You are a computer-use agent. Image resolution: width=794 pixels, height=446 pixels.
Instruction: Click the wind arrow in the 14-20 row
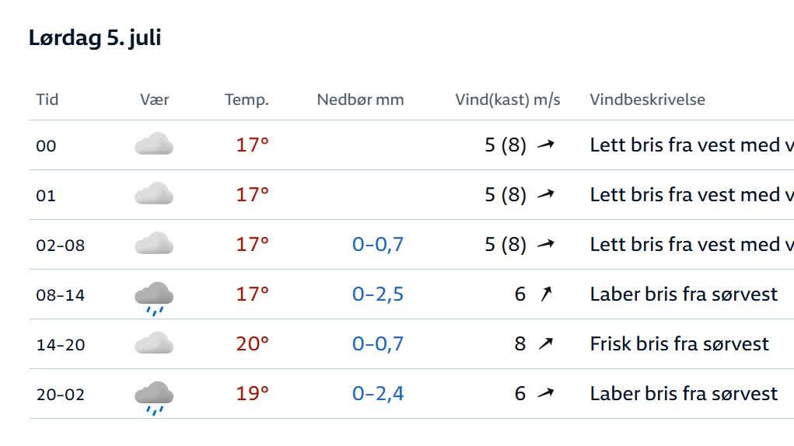click(x=546, y=344)
